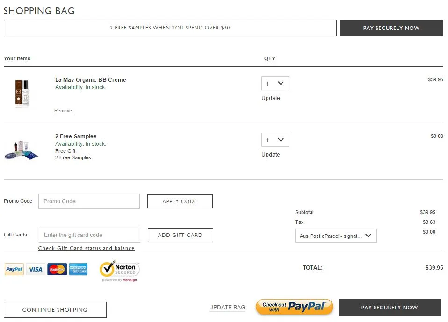This screenshot has width=448, height=322.
Task: Click the Norton Secured badge
Action: point(119,271)
